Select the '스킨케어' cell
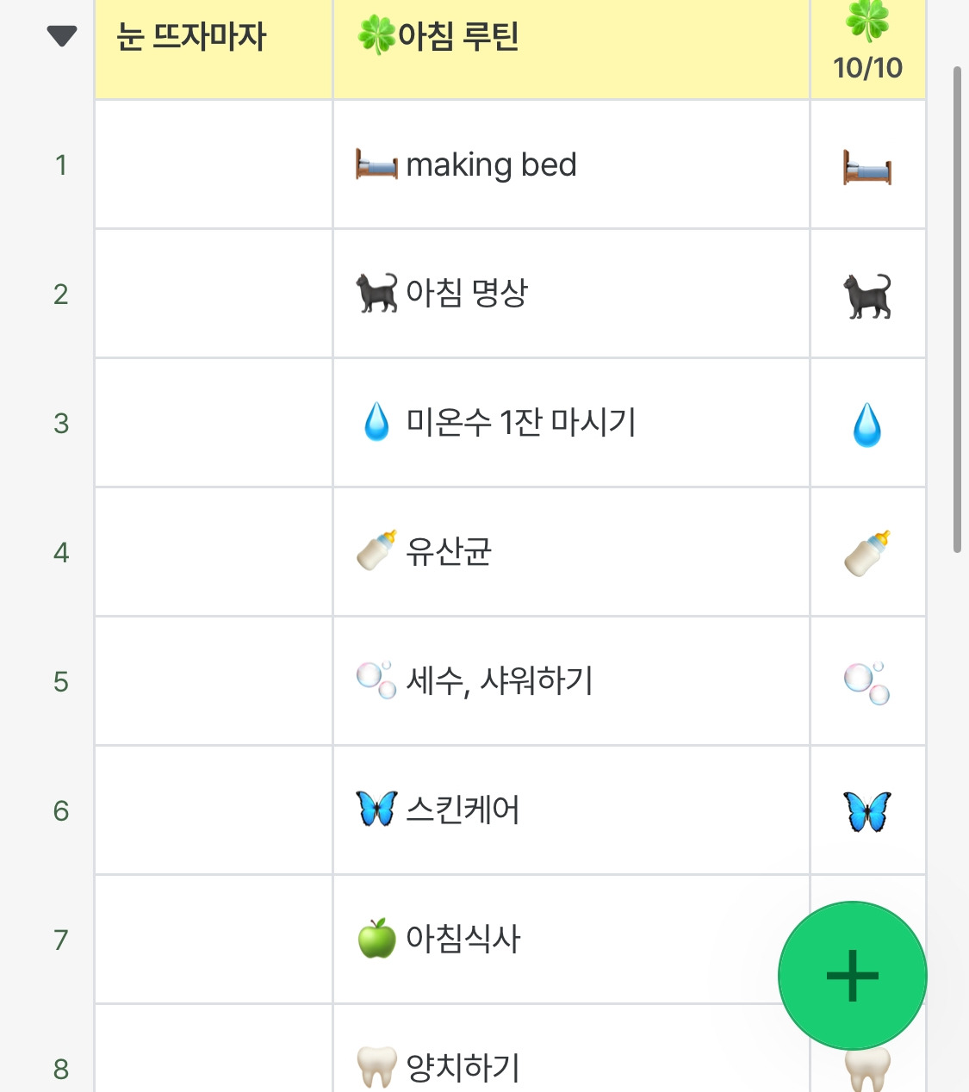 [571, 810]
